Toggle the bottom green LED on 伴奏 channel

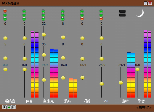(x=24, y=19)
